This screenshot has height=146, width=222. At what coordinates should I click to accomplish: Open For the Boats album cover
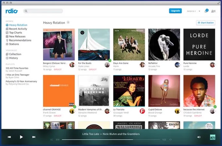point(94,45)
